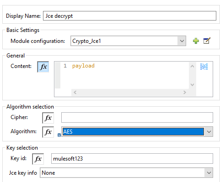
Task: Toggle the fx expression button for Cipher
Action: coord(48,118)
